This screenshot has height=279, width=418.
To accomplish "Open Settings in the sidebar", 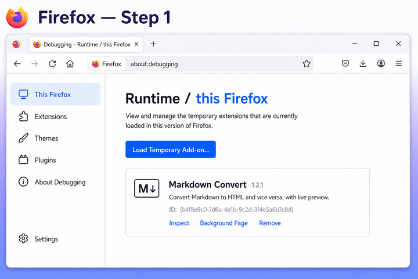I will pos(56,239).
